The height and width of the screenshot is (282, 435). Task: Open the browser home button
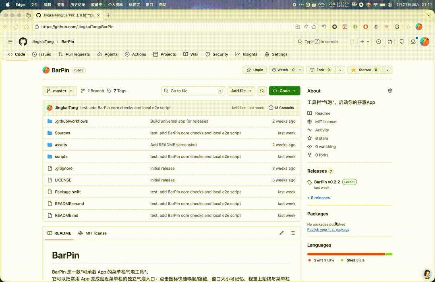click(x=26, y=27)
